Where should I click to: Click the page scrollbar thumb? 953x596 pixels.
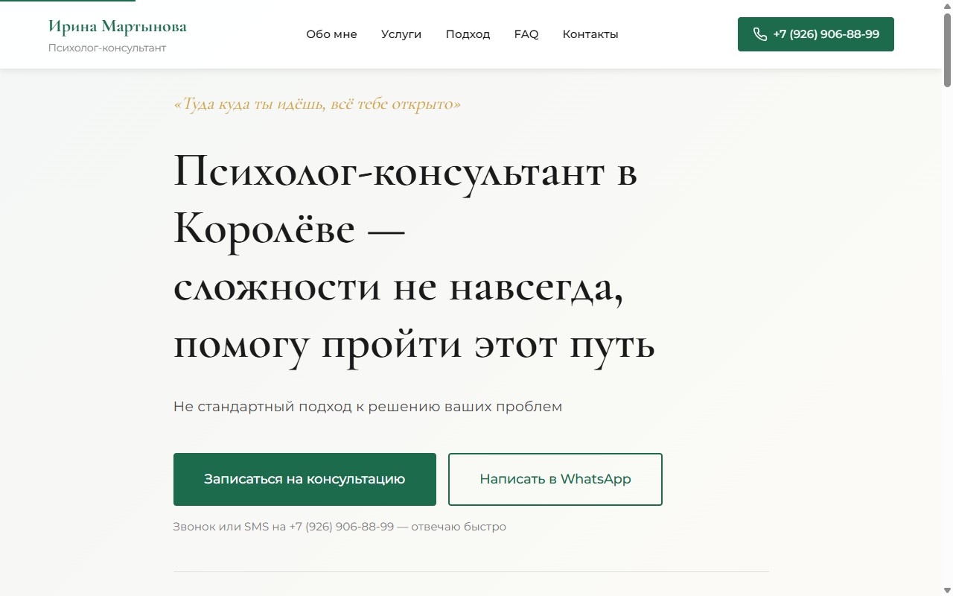coord(947,50)
